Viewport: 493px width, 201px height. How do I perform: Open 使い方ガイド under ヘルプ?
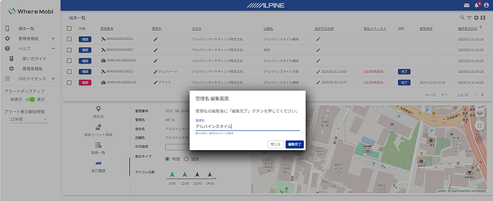click(34, 58)
